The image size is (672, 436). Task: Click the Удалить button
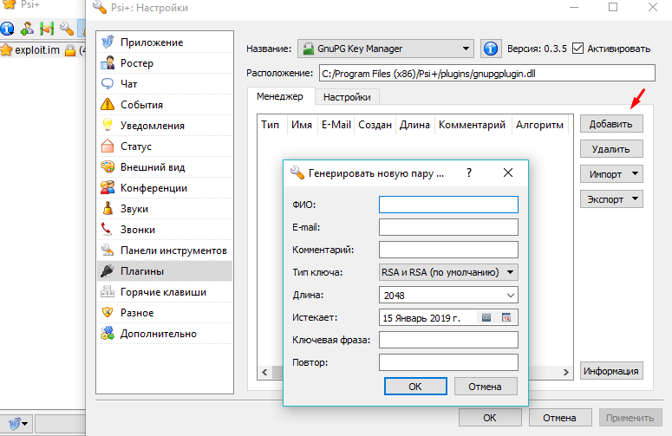pyautogui.click(x=611, y=149)
